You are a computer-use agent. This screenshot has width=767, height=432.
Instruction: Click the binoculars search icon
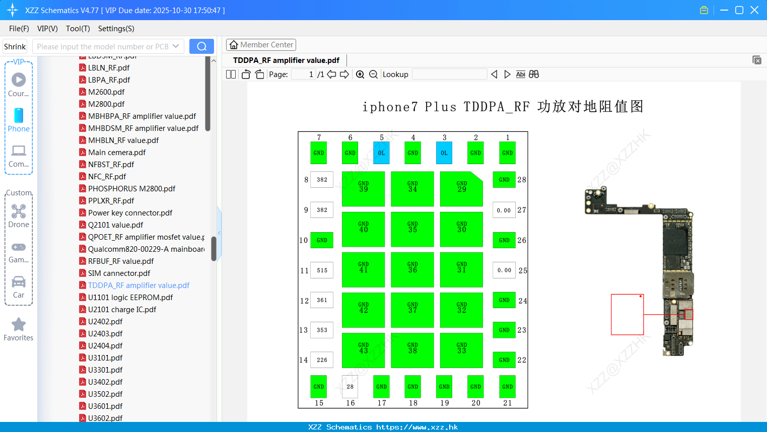[x=534, y=75]
